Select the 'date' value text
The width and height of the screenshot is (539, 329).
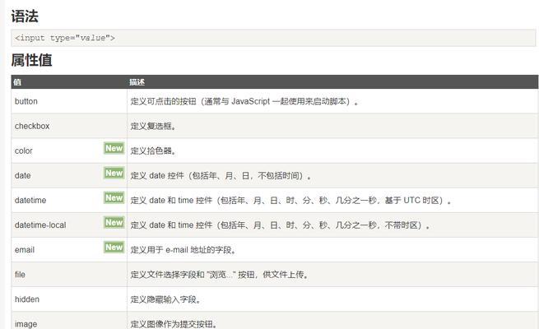23,175
